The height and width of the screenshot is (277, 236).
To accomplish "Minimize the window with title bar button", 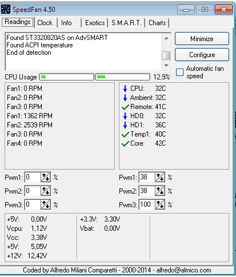I will (x=186, y=10).
